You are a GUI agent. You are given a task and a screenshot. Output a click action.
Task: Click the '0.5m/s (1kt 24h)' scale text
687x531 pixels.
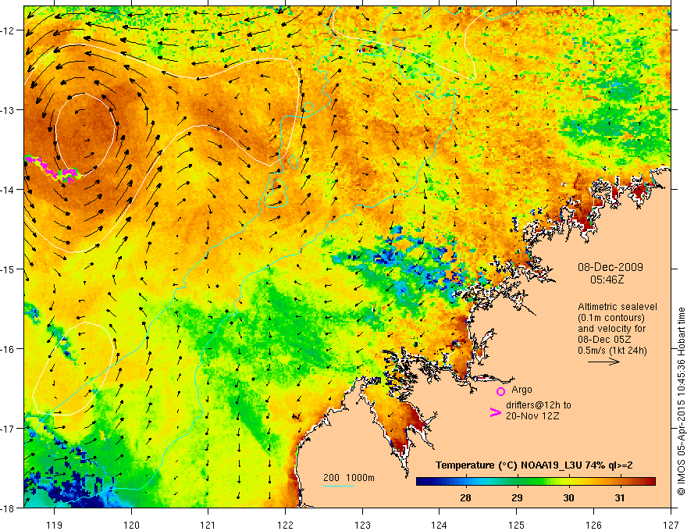pyautogui.click(x=612, y=351)
